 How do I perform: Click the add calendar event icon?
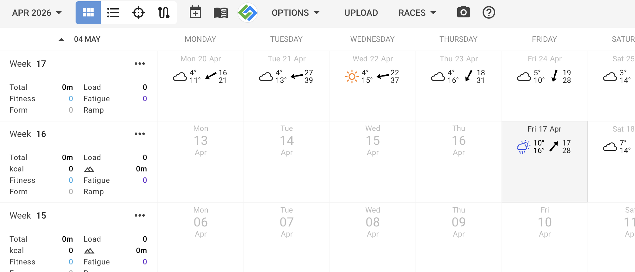[x=195, y=13]
